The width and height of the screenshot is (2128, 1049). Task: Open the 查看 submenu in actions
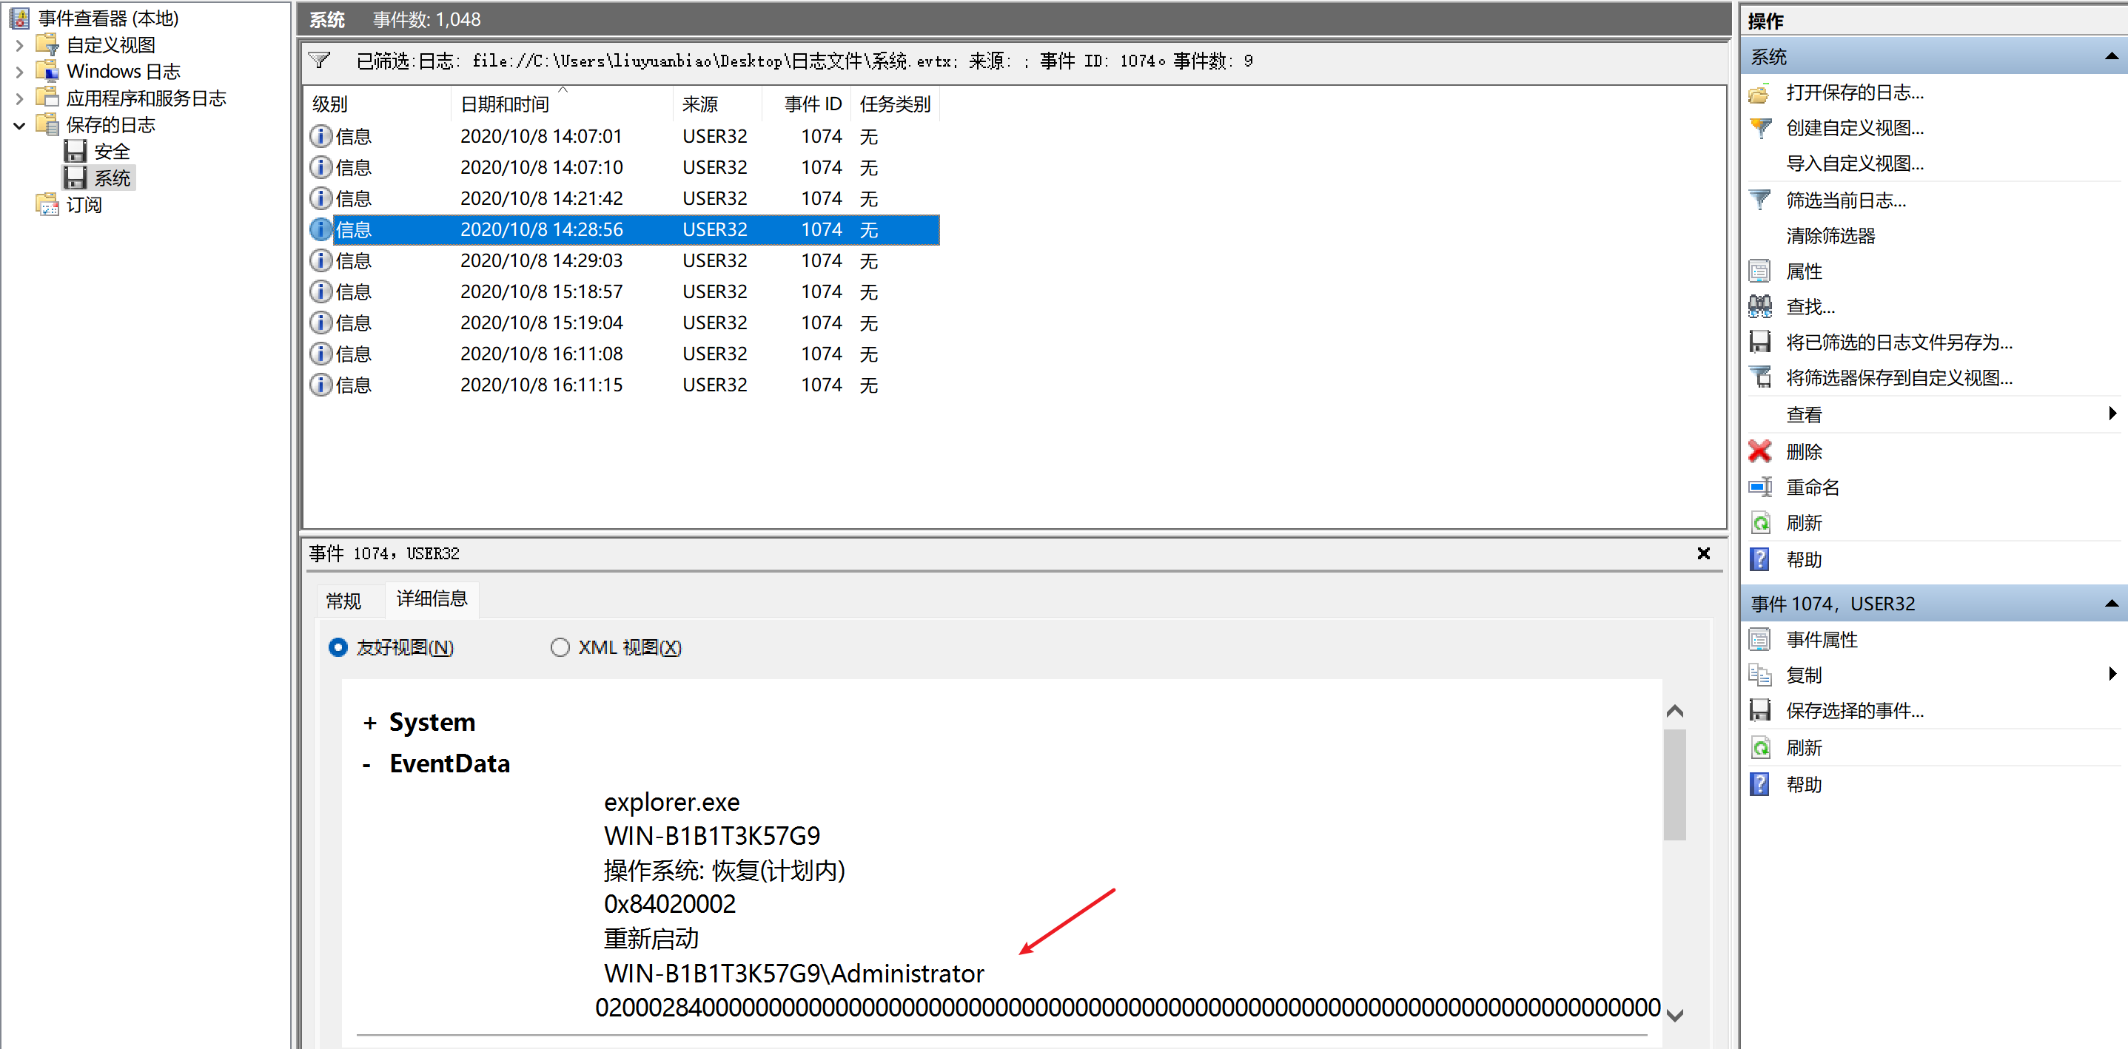[x=1805, y=414]
